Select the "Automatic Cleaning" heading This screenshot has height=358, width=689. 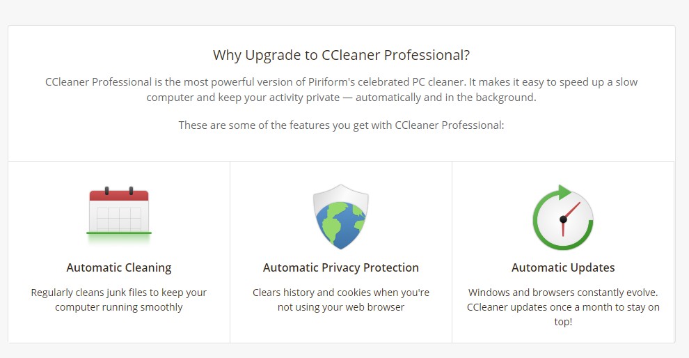(x=119, y=267)
